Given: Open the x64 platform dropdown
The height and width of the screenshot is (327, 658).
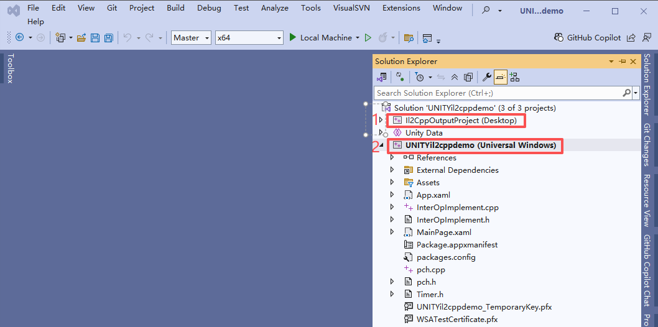Looking at the screenshot, I should [x=249, y=38].
